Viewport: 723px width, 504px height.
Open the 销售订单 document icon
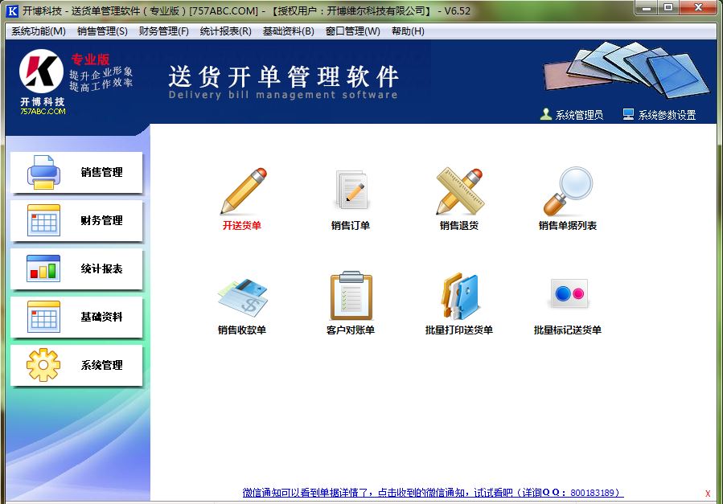point(351,191)
